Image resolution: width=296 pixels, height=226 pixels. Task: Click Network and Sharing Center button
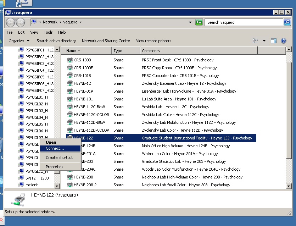(x=106, y=41)
